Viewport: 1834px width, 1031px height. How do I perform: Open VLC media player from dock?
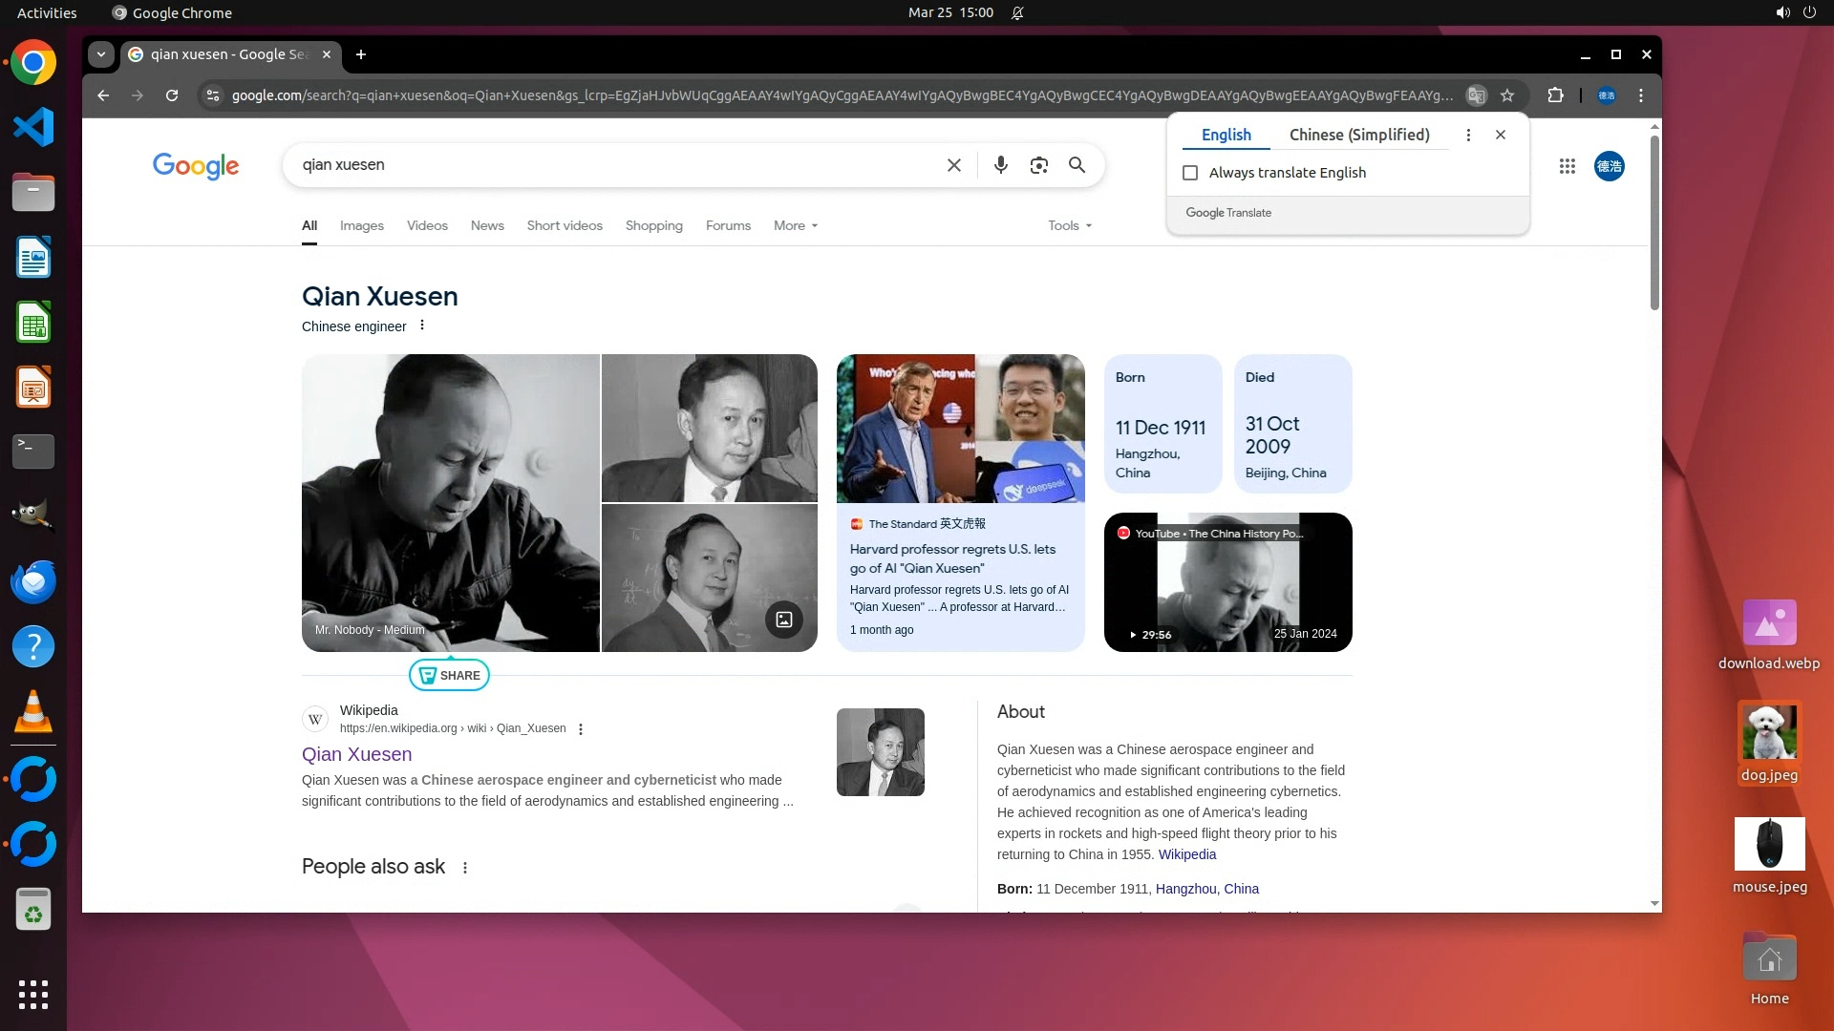pos(33,712)
